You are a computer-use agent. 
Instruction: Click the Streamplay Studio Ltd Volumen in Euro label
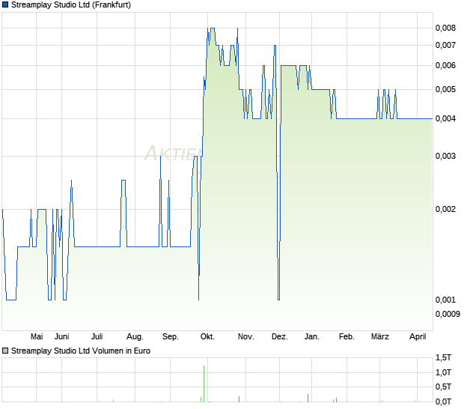81,351
